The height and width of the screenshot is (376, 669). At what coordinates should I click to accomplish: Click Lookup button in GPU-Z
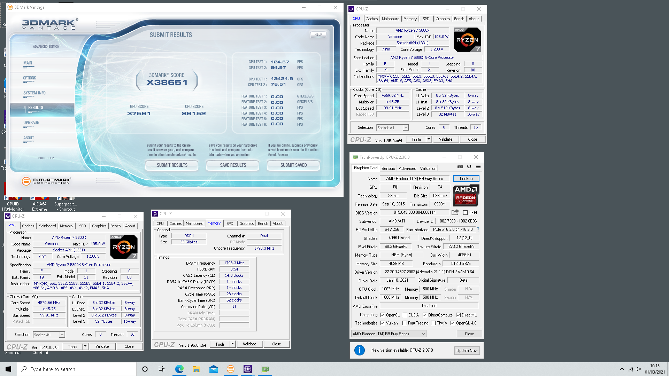[466, 179]
